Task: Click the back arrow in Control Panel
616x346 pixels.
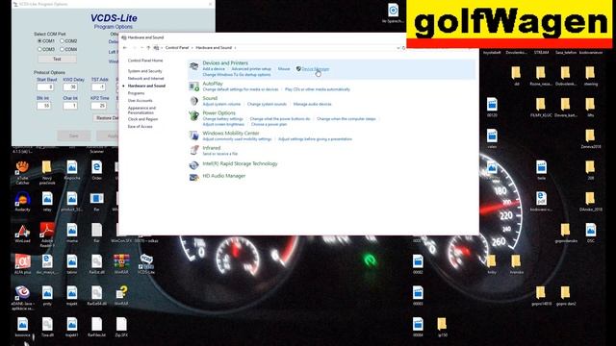Action: click(125, 48)
